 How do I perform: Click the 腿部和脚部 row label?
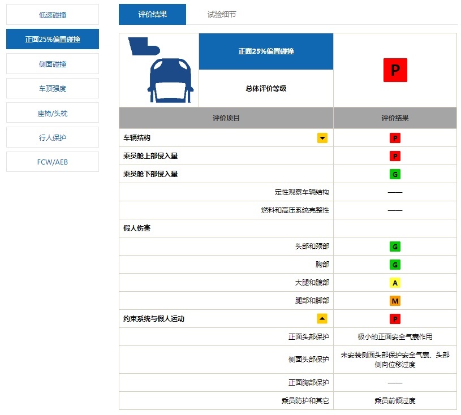point(312,301)
